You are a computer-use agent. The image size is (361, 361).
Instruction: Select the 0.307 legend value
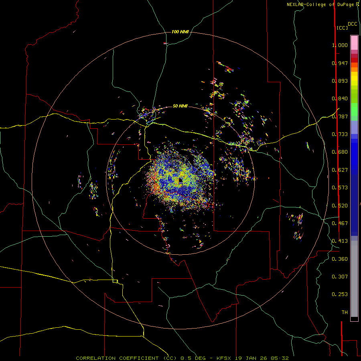[340, 277]
